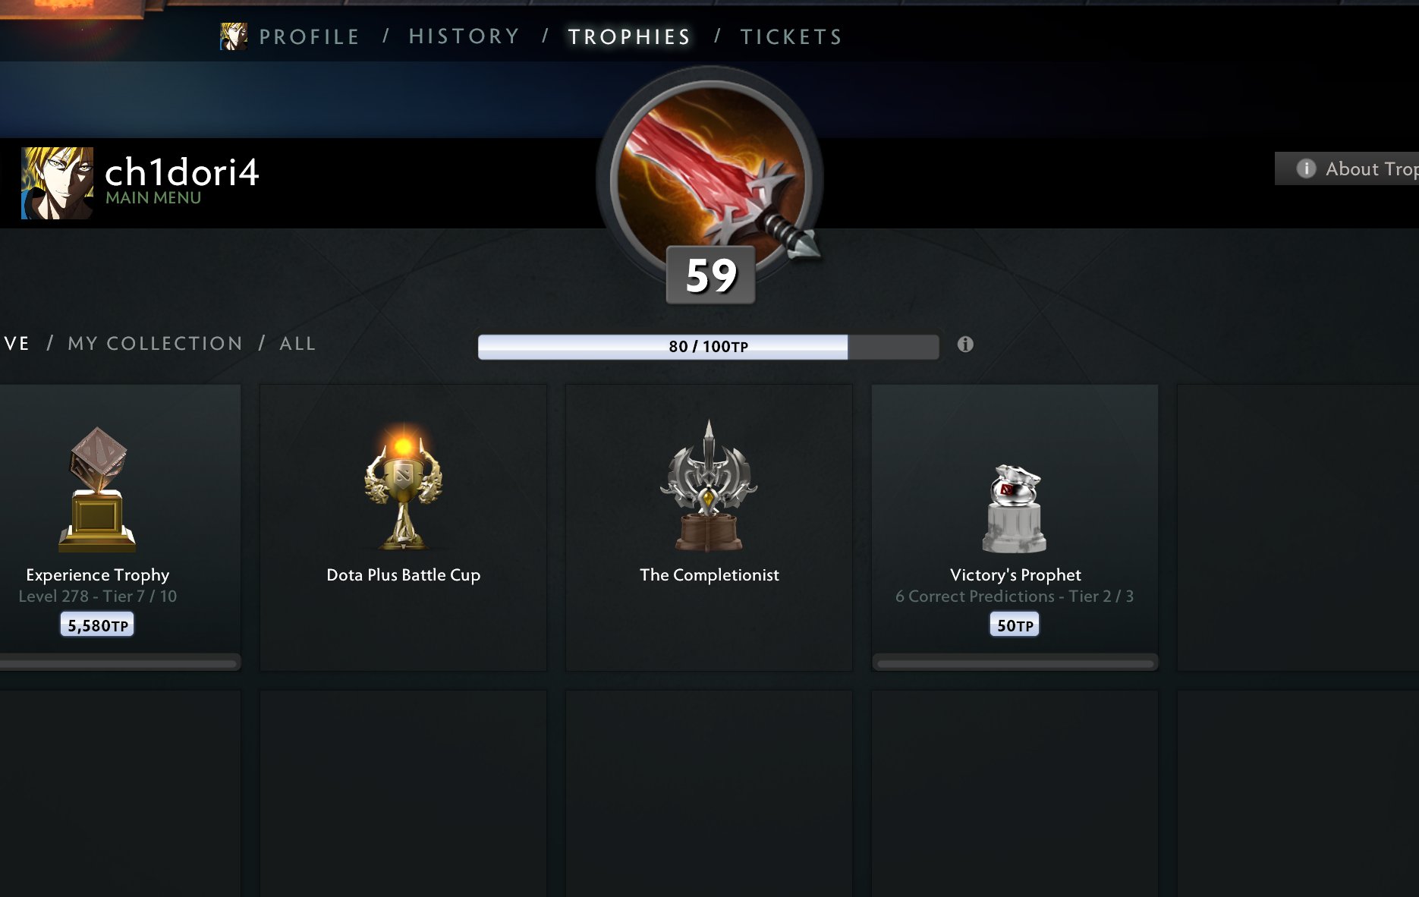The width and height of the screenshot is (1419, 897).
Task: Show ALL trophies filter
Action: click(297, 344)
